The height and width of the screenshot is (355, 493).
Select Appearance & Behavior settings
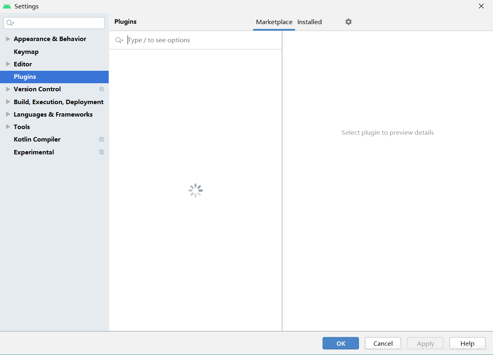pyautogui.click(x=50, y=39)
